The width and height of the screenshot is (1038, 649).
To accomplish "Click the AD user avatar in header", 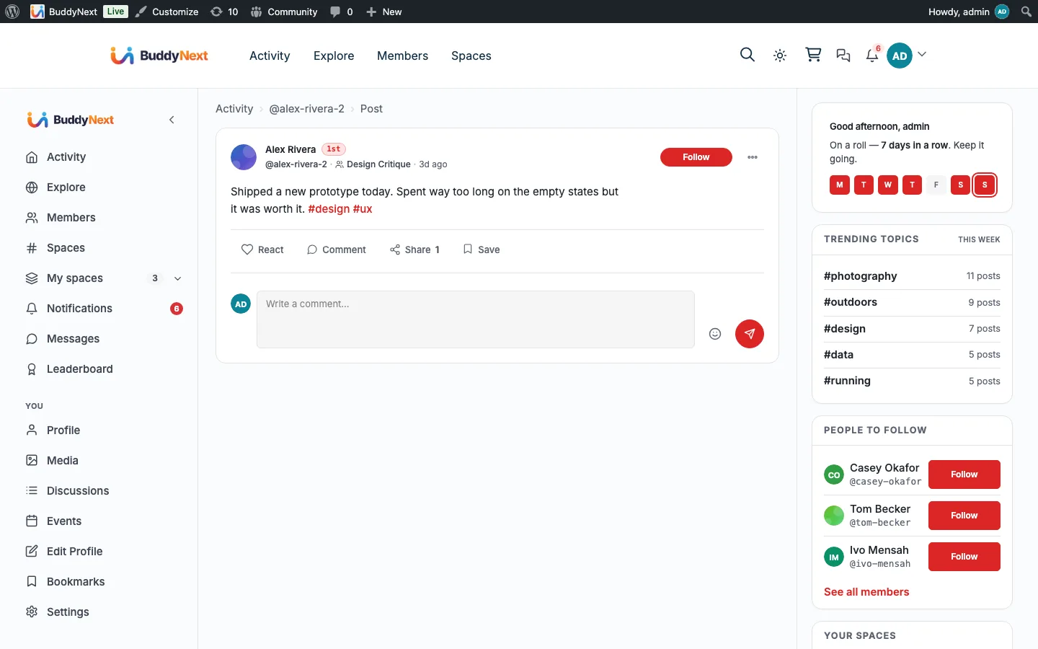I will click(x=900, y=56).
